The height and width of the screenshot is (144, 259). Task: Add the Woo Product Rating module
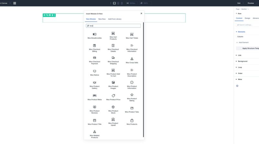132,97
